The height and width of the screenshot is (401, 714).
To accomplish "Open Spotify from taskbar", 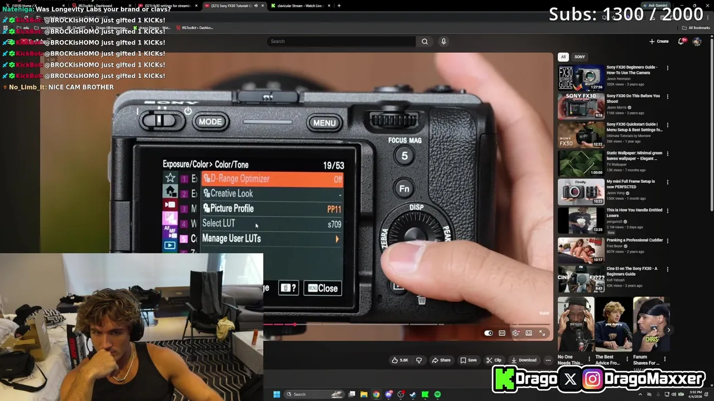I will (x=437, y=394).
